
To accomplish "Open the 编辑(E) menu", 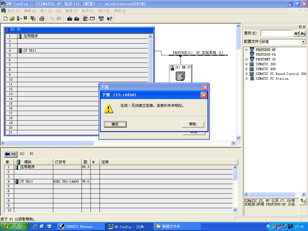I will 30,11.
